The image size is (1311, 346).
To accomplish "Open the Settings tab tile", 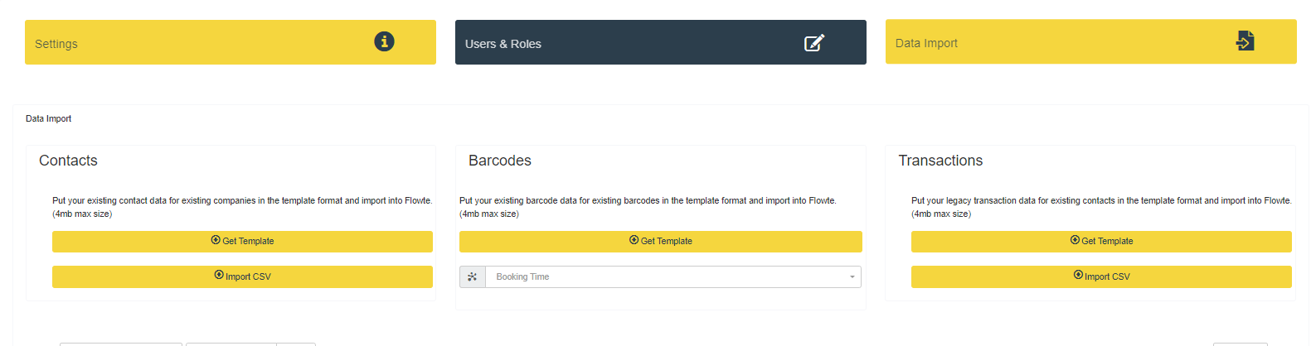I will tap(231, 42).
